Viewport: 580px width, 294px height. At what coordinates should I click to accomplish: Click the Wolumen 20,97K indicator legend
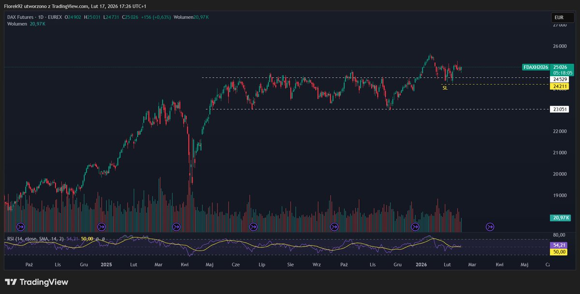click(x=26, y=24)
